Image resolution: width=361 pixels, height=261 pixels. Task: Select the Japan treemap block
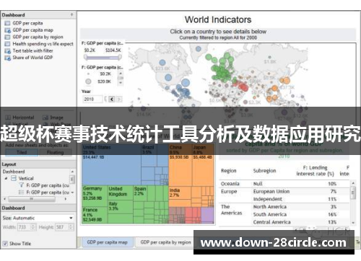pos(203,165)
